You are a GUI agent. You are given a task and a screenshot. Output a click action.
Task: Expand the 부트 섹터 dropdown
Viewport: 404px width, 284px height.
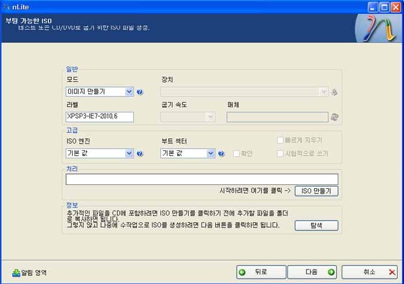pyautogui.click(x=211, y=154)
